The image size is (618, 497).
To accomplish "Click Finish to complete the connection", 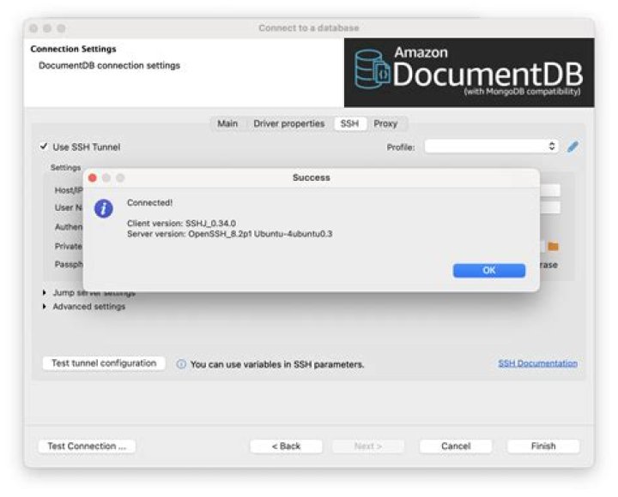I will click(543, 446).
